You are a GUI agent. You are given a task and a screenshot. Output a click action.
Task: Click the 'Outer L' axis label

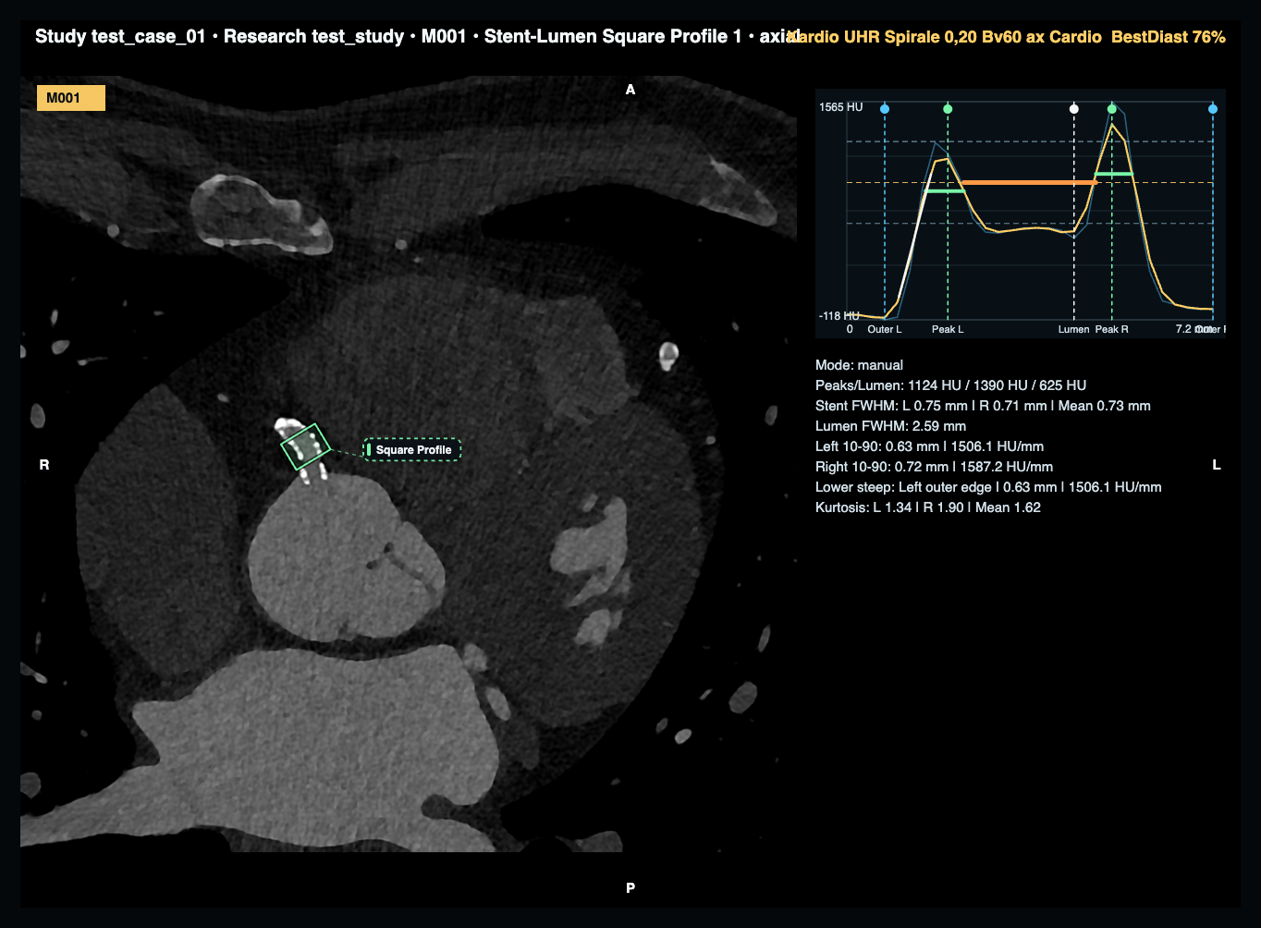885,329
